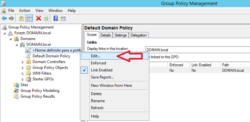Open the View menu

coord(39,11)
